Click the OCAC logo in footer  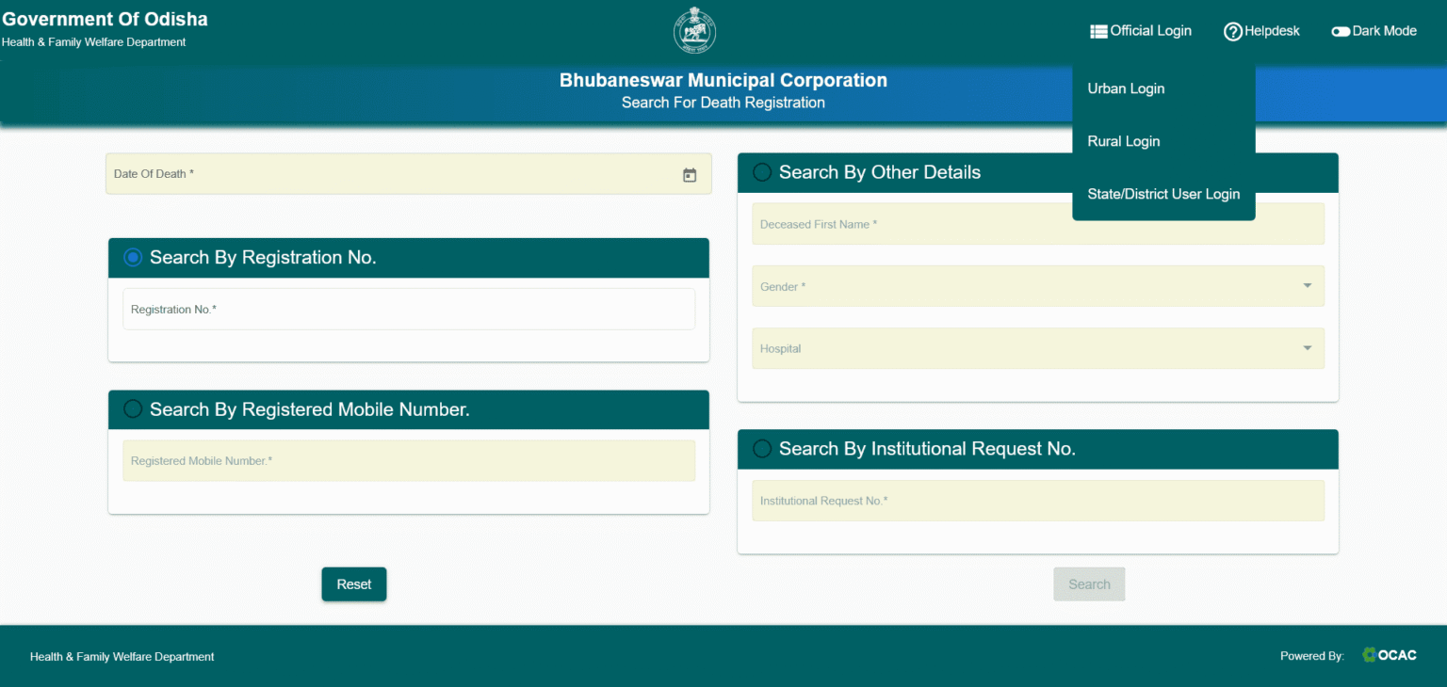pos(1390,655)
